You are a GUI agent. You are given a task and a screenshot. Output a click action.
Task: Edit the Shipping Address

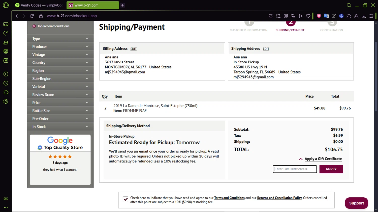tap(266, 49)
